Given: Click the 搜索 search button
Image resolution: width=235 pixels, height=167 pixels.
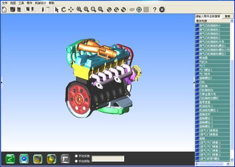Looking at the screenshot, I should tap(227, 16).
